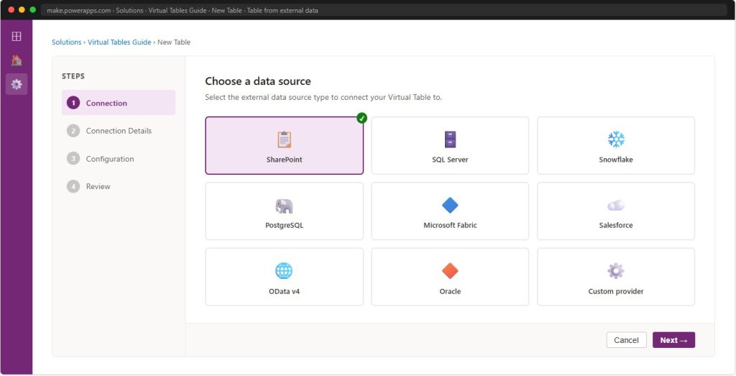Click step number 2 circle

[73, 131]
